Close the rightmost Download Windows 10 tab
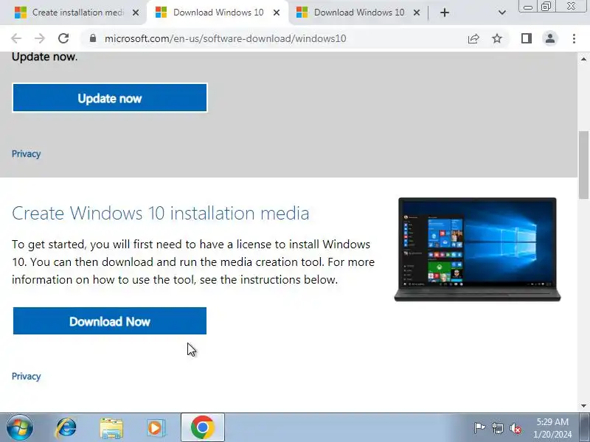 pos(417,13)
